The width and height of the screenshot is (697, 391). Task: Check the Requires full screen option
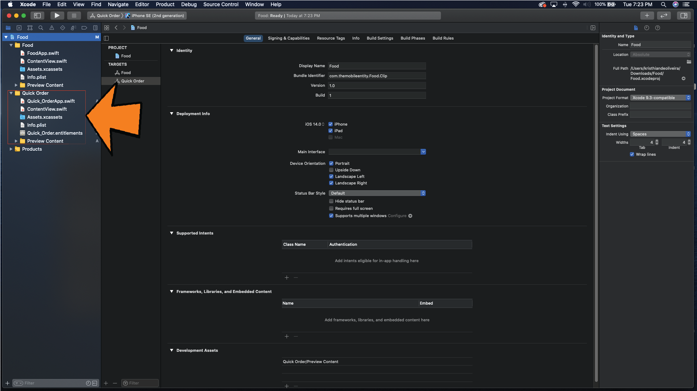coord(331,208)
